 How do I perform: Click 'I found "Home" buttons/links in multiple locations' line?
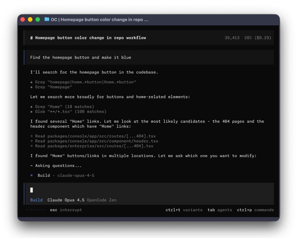(x=143, y=156)
